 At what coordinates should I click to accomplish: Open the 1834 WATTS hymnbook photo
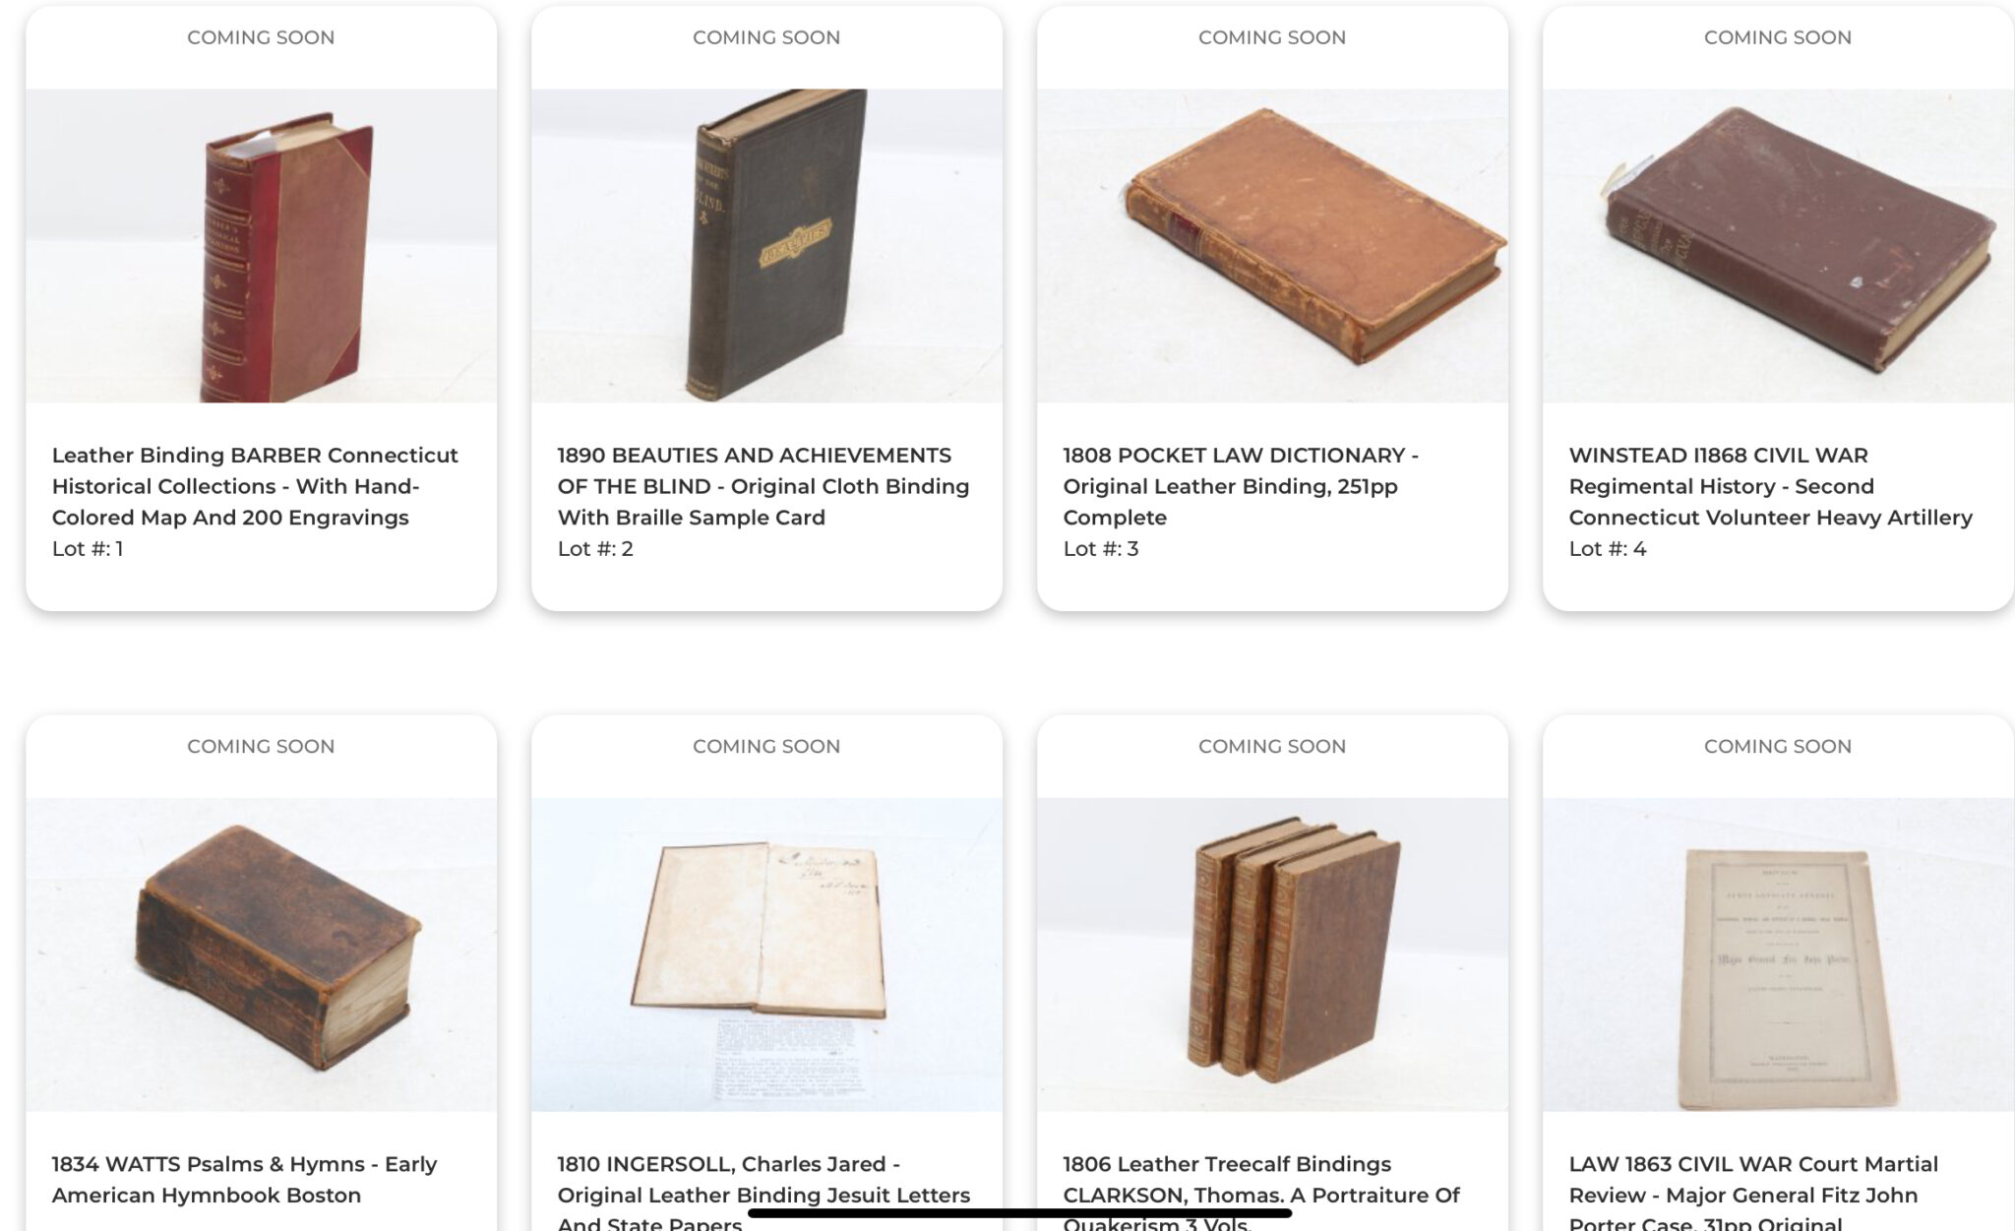pyautogui.click(x=261, y=954)
